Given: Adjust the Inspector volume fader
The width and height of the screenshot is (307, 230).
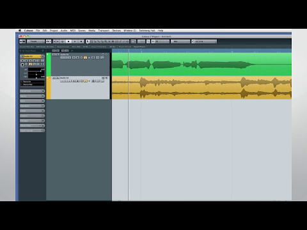Looking at the screenshot, I should [36, 71].
